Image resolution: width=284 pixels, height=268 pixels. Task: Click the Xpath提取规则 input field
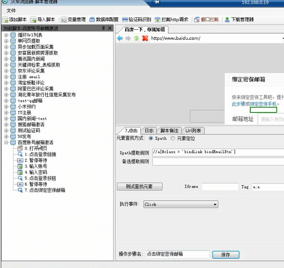218,152
